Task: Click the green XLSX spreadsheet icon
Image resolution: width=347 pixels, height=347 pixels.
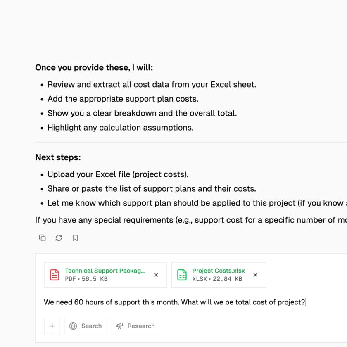Action: coord(182,274)
